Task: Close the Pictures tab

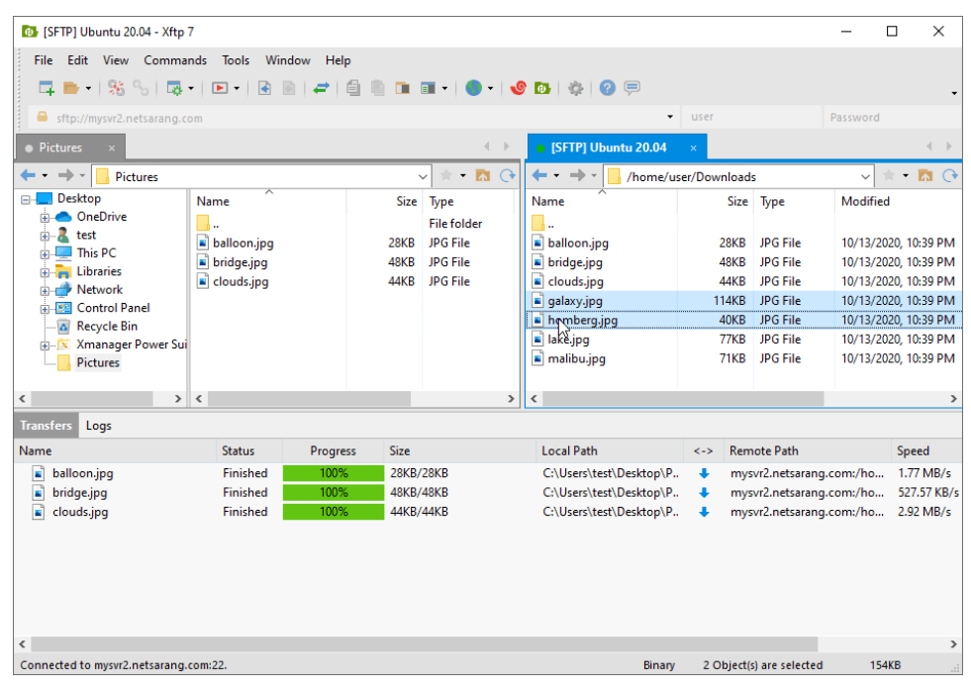Action: click(x=112, y=148)
